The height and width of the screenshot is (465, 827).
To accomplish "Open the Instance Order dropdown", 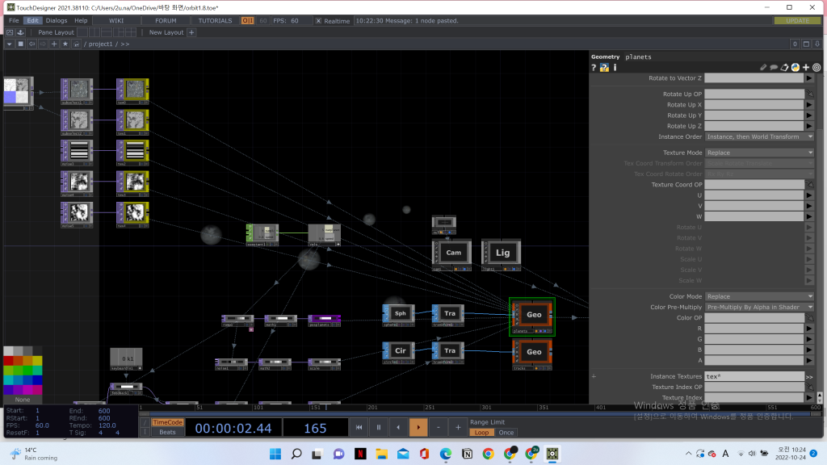I will tap(759, 136).
